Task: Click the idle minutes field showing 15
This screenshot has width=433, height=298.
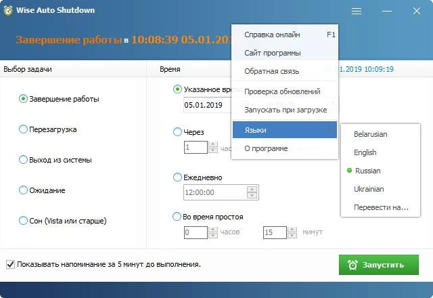Action: coord(275,232)
